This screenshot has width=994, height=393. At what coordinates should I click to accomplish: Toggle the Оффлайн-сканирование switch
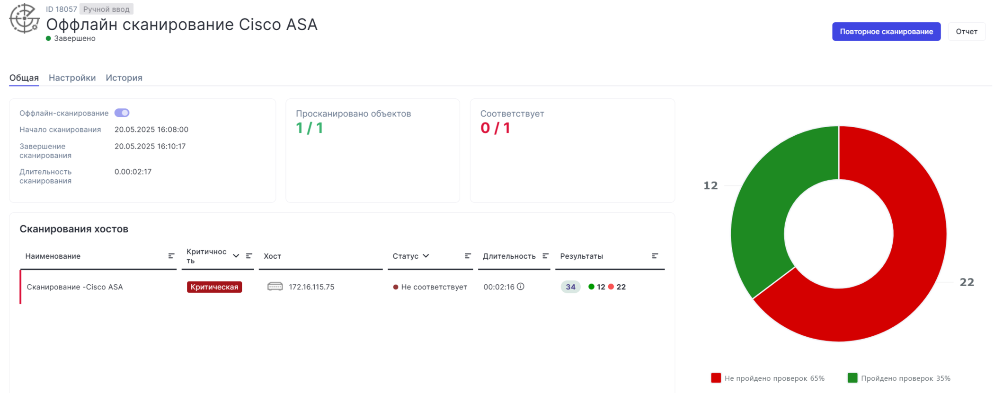coord(122,113)
